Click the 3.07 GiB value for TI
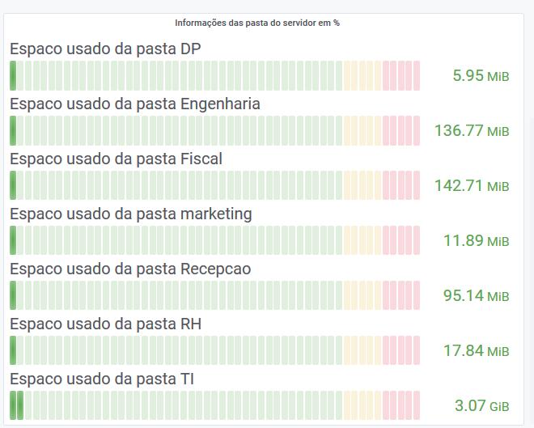Screen dimensions: 534x428 [x=481, y=406]
